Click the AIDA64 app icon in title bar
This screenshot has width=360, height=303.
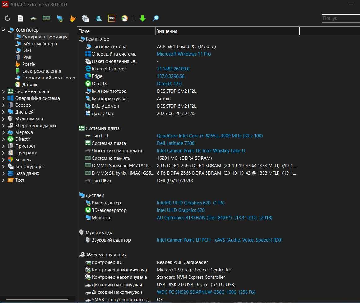point(5,4)
